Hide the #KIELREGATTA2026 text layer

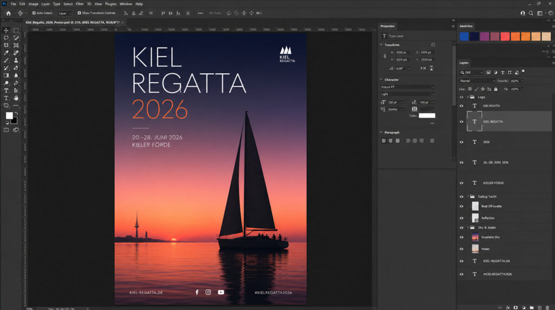[461, 274]
